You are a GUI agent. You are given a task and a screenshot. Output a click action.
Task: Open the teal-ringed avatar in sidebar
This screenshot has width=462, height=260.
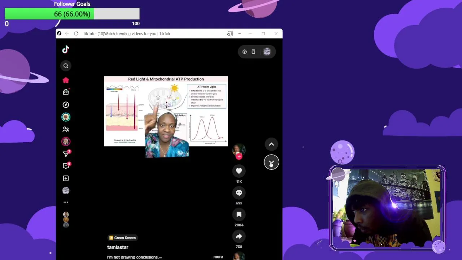point(66,117)
